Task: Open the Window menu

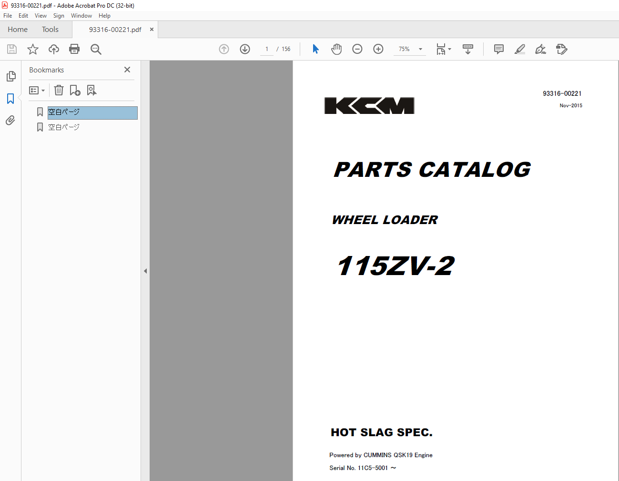Action: click(81, 16)
